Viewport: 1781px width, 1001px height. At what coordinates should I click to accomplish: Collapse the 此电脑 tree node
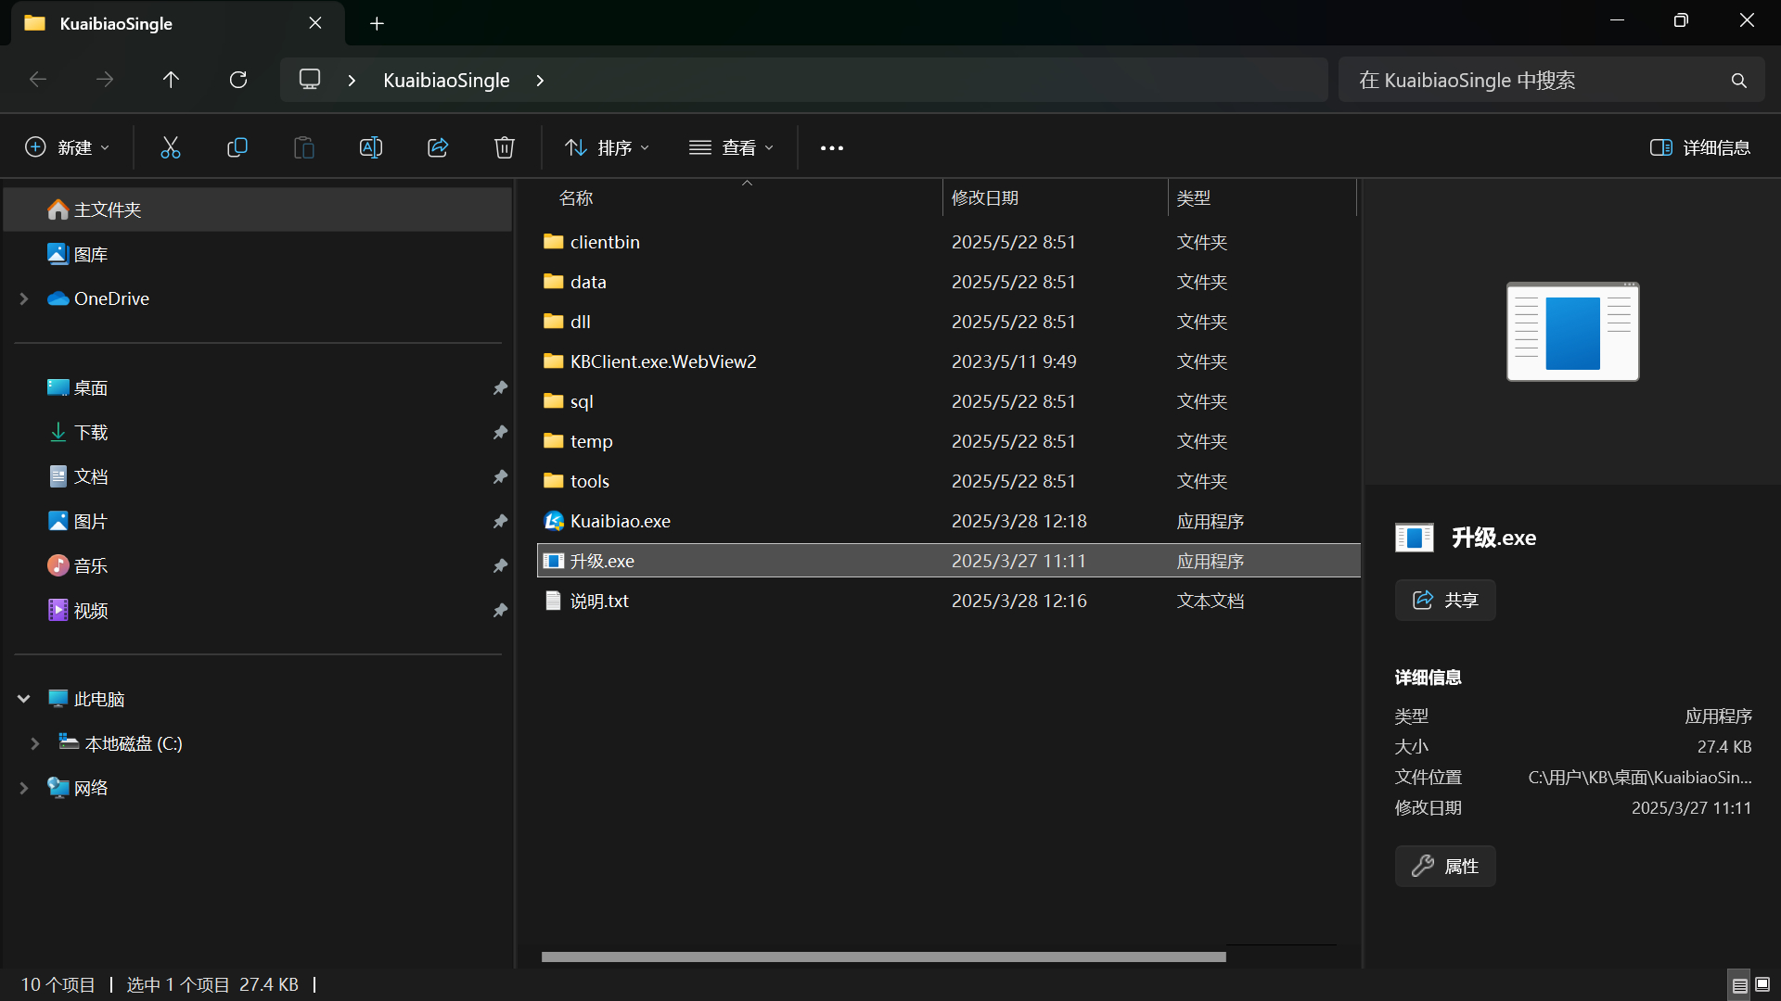coord(24,699)
